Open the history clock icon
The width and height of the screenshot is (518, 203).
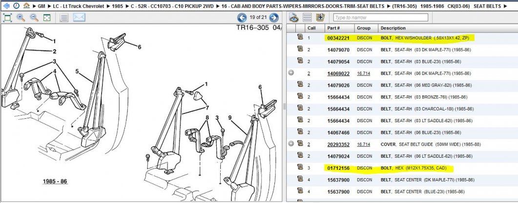[16, 6]
